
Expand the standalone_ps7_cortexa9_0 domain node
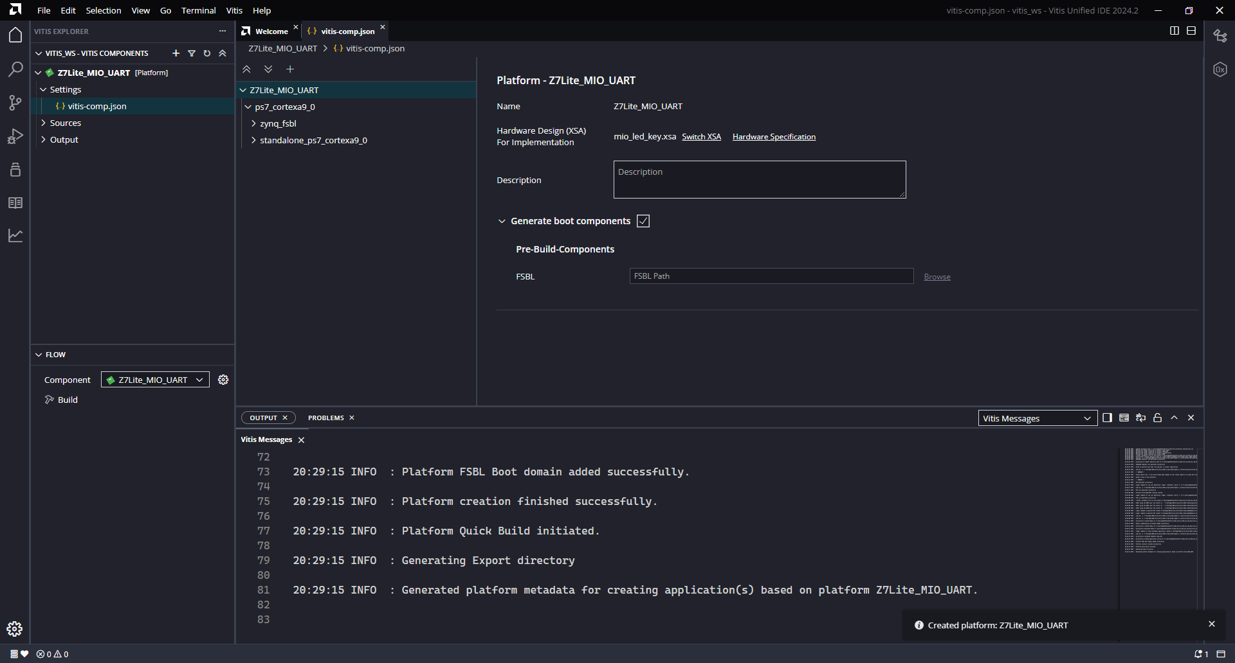pyautogui.click(x=253, y=140)
